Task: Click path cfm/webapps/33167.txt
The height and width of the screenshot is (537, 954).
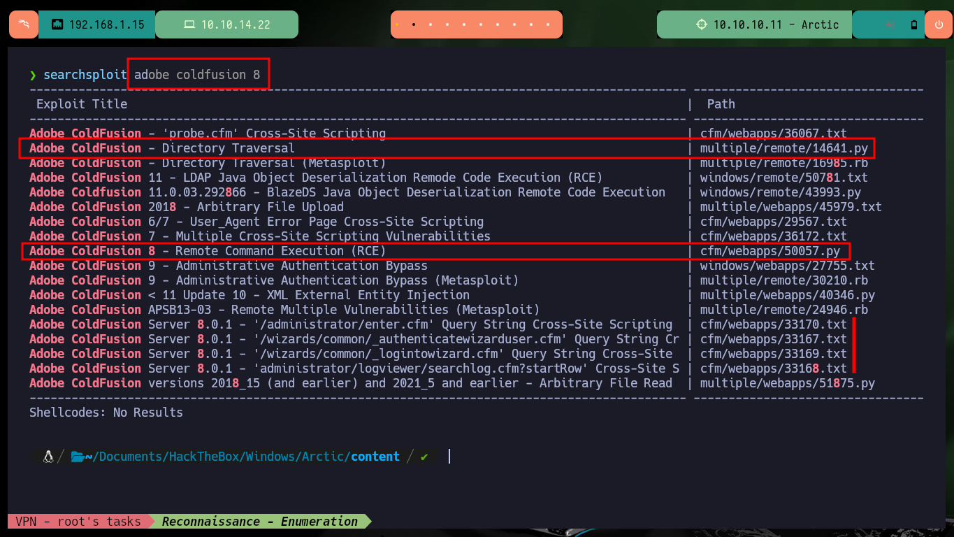Action: click(774, 339)
